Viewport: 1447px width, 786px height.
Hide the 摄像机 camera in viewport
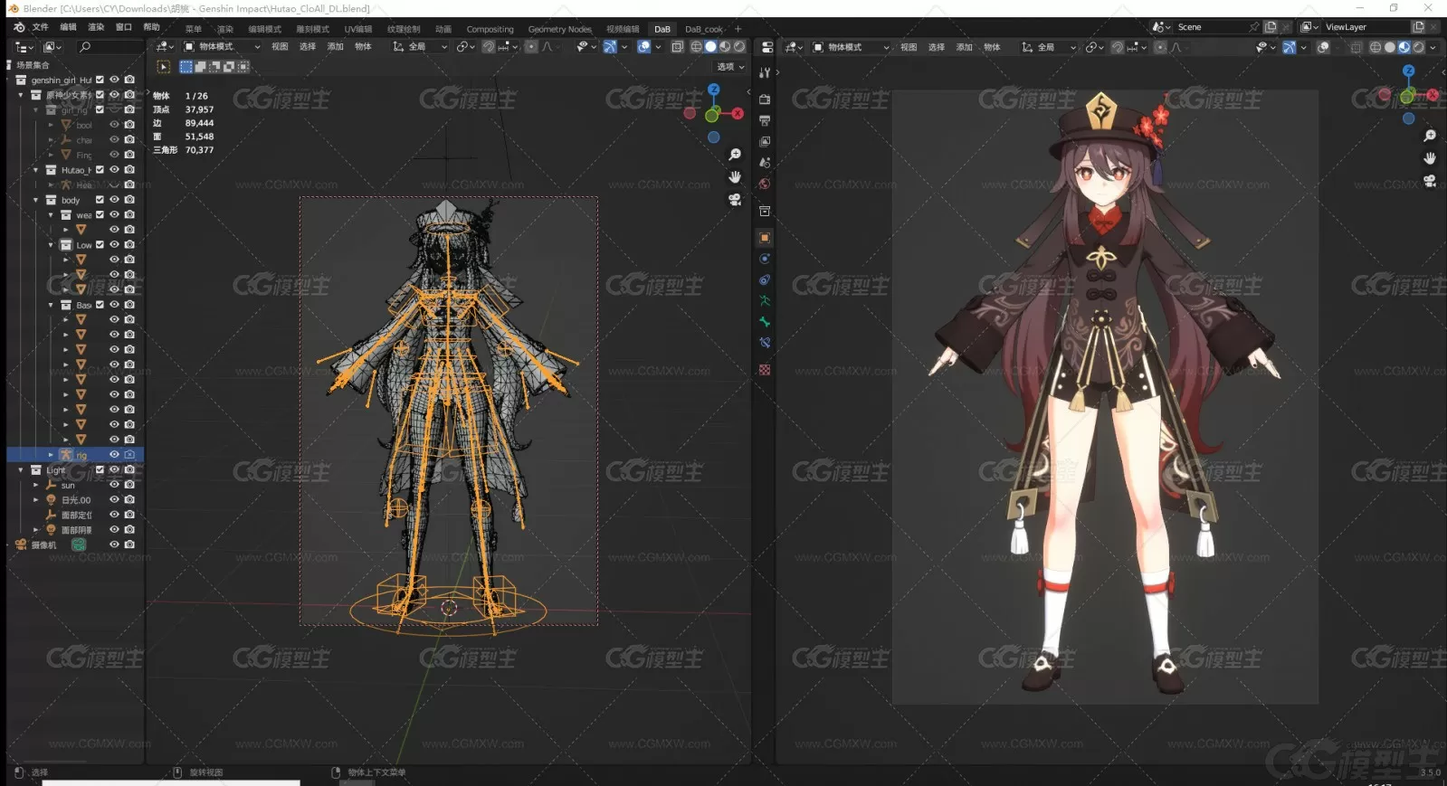pos(114,545)
